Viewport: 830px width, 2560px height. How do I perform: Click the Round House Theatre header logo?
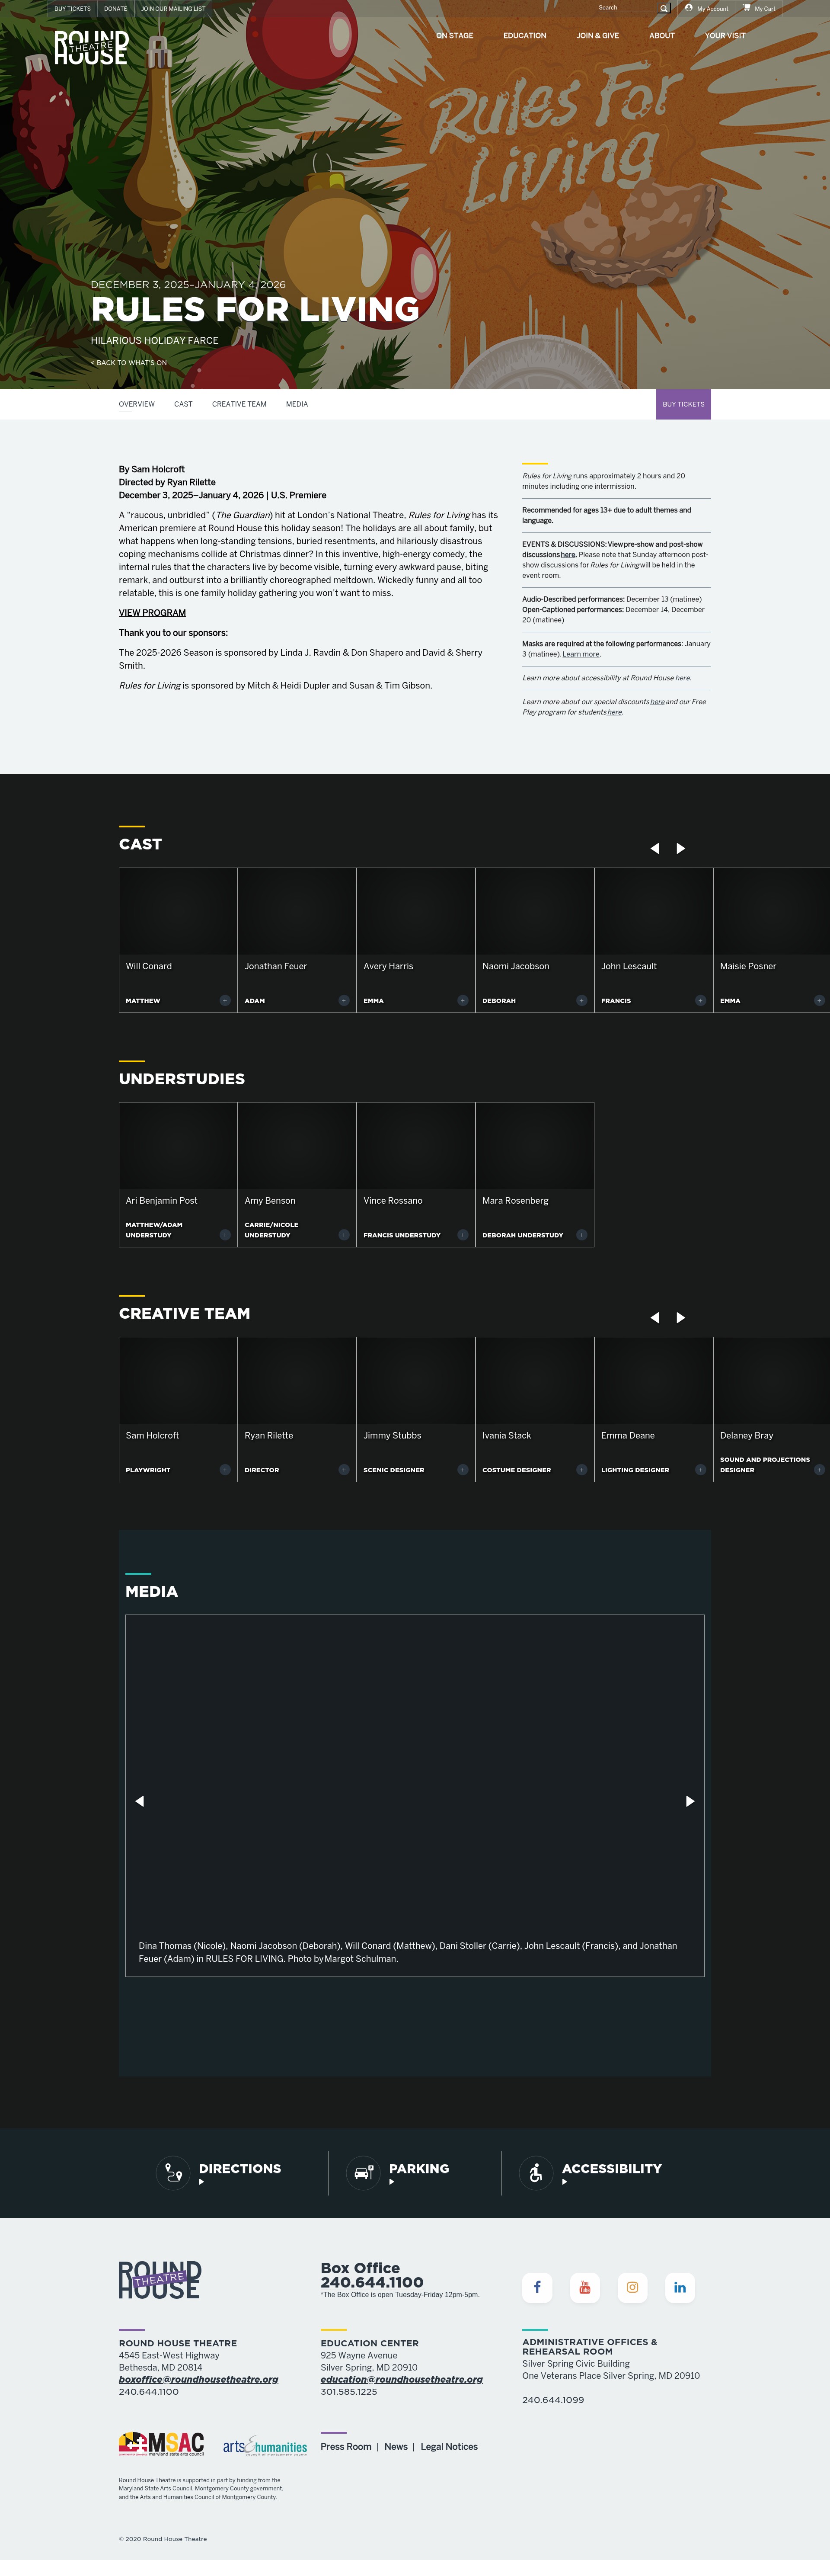[x=91, y=47]
